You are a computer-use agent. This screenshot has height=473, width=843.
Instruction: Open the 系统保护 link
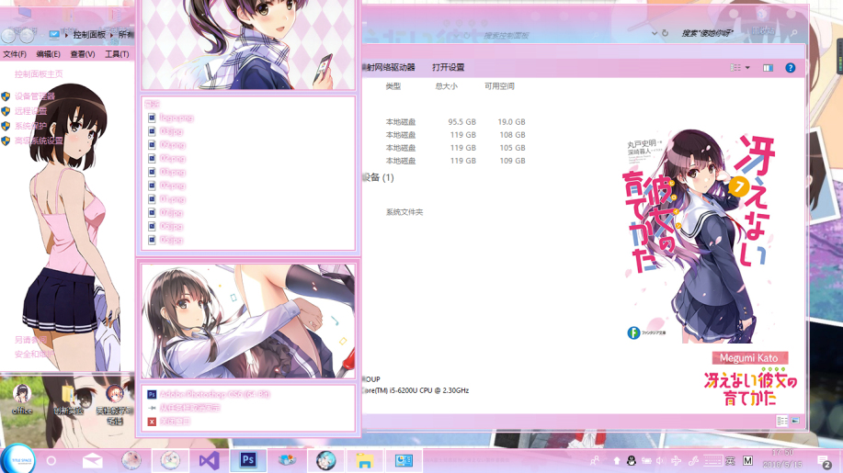click(30, 126)
